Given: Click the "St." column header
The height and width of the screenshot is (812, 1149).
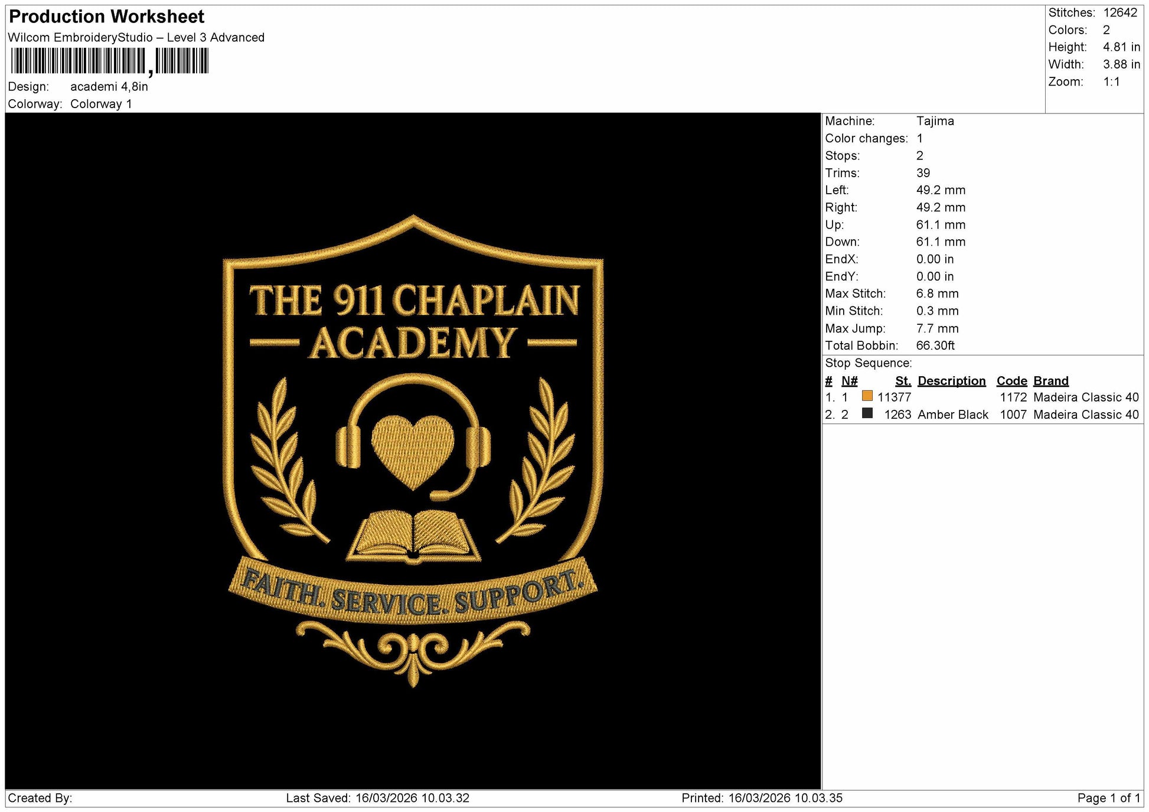Looking at the screenshot, I should (903, 381).
